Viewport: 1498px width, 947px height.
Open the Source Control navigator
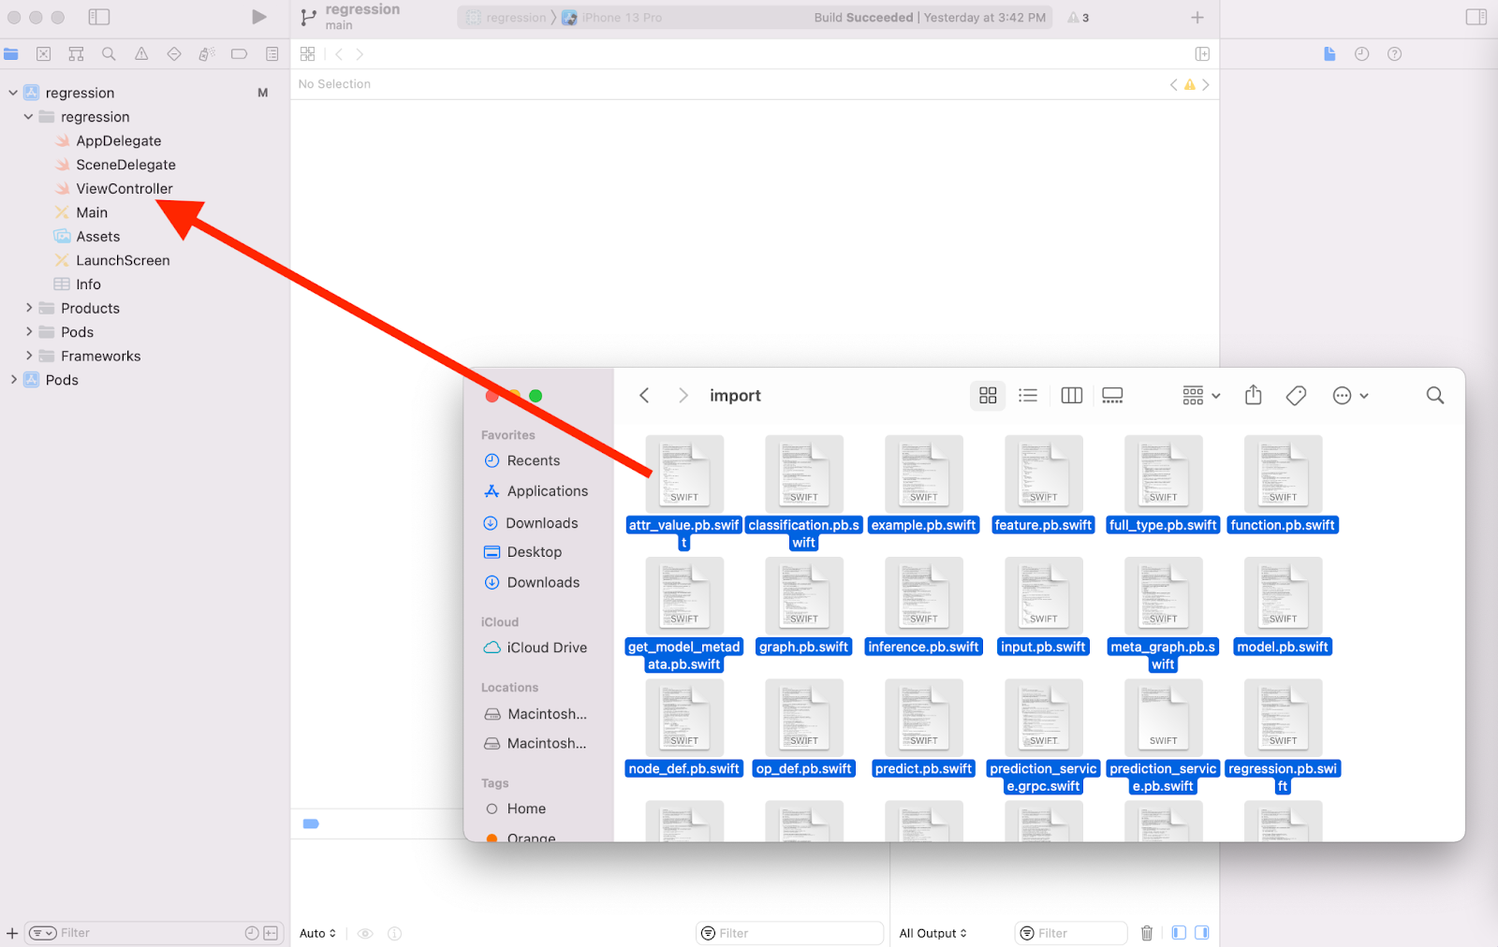(44, 54)
